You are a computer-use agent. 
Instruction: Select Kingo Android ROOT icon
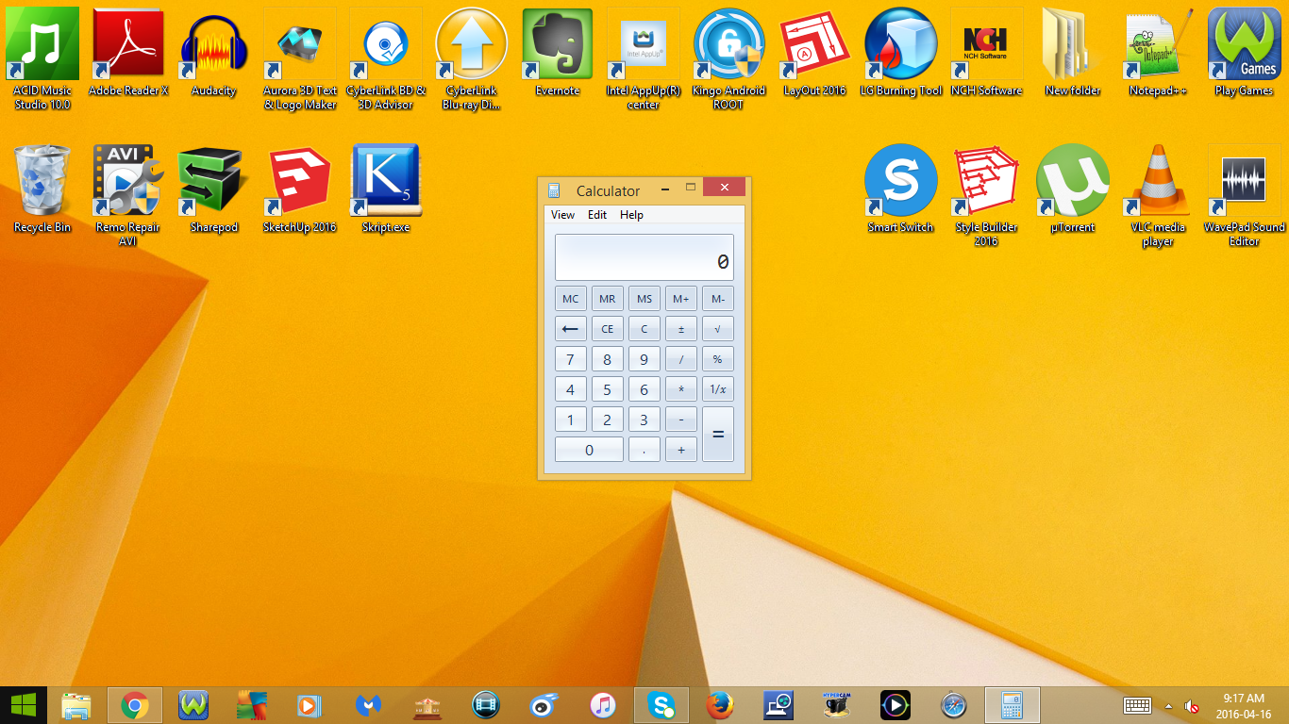729,58
